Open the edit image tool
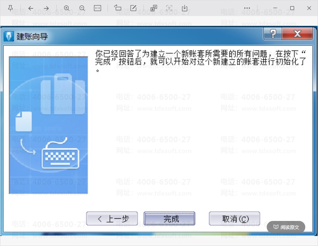 click(133, 8)
